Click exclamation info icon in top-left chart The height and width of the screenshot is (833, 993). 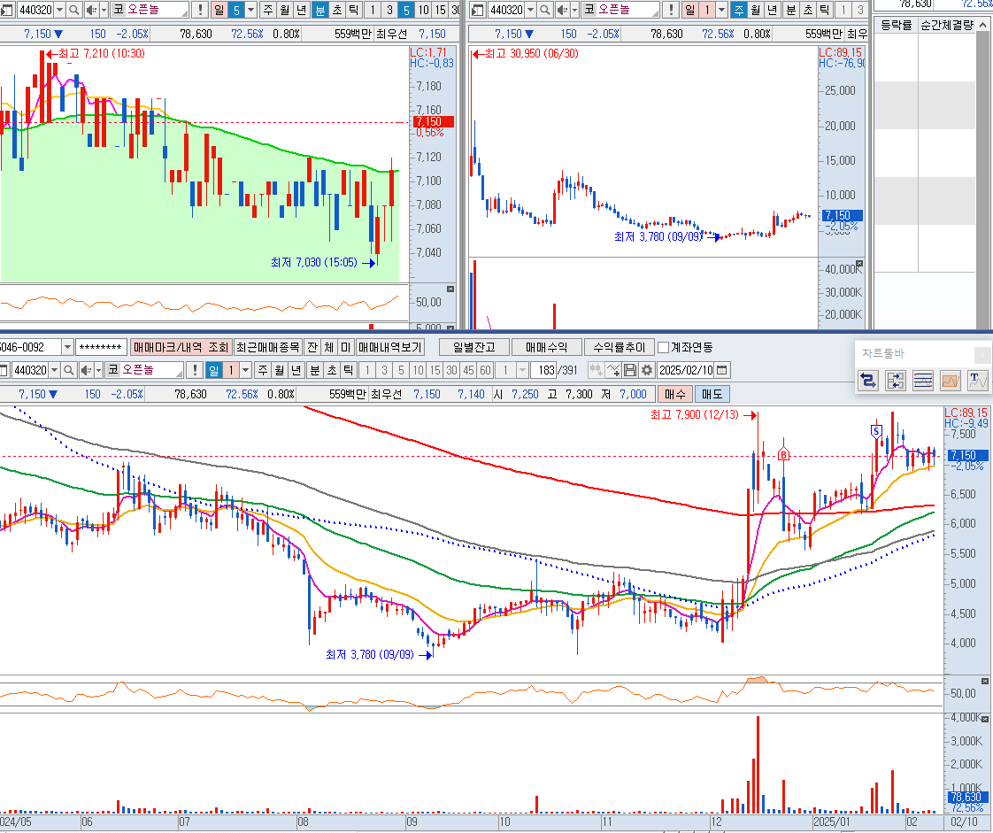(200, 10)
